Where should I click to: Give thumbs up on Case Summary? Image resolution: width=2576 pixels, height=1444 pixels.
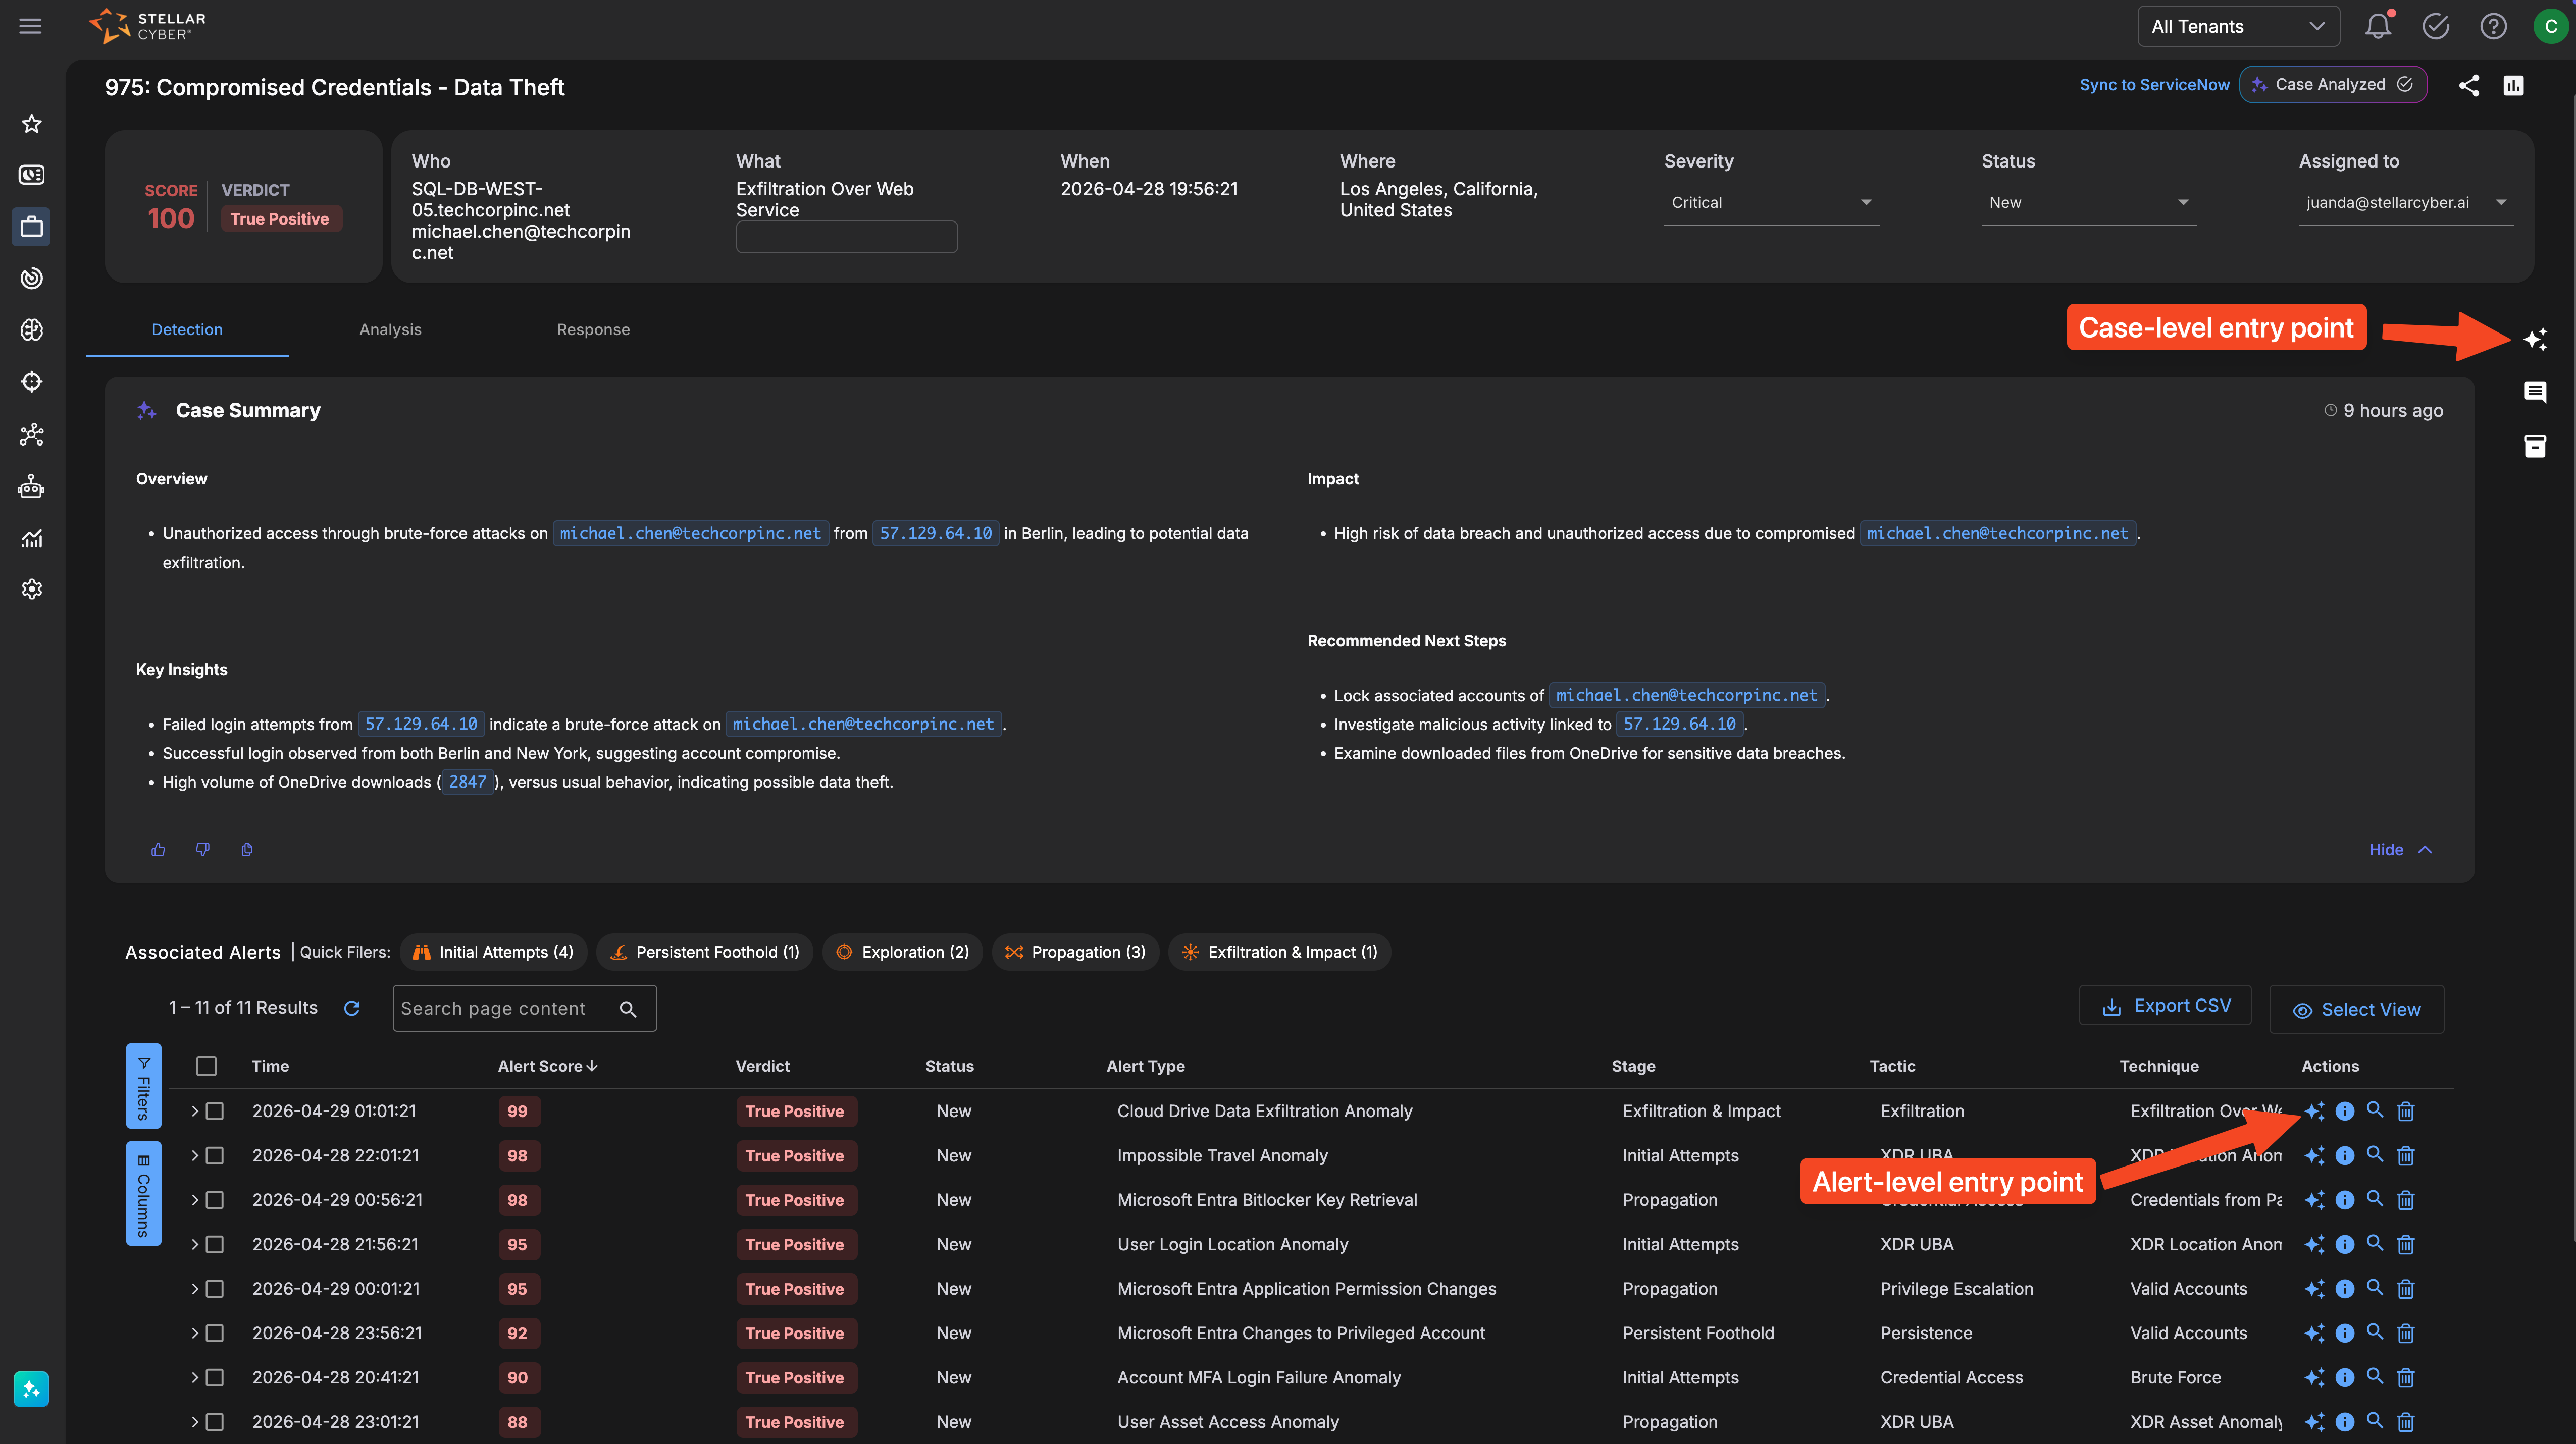[x=158, y=850]
